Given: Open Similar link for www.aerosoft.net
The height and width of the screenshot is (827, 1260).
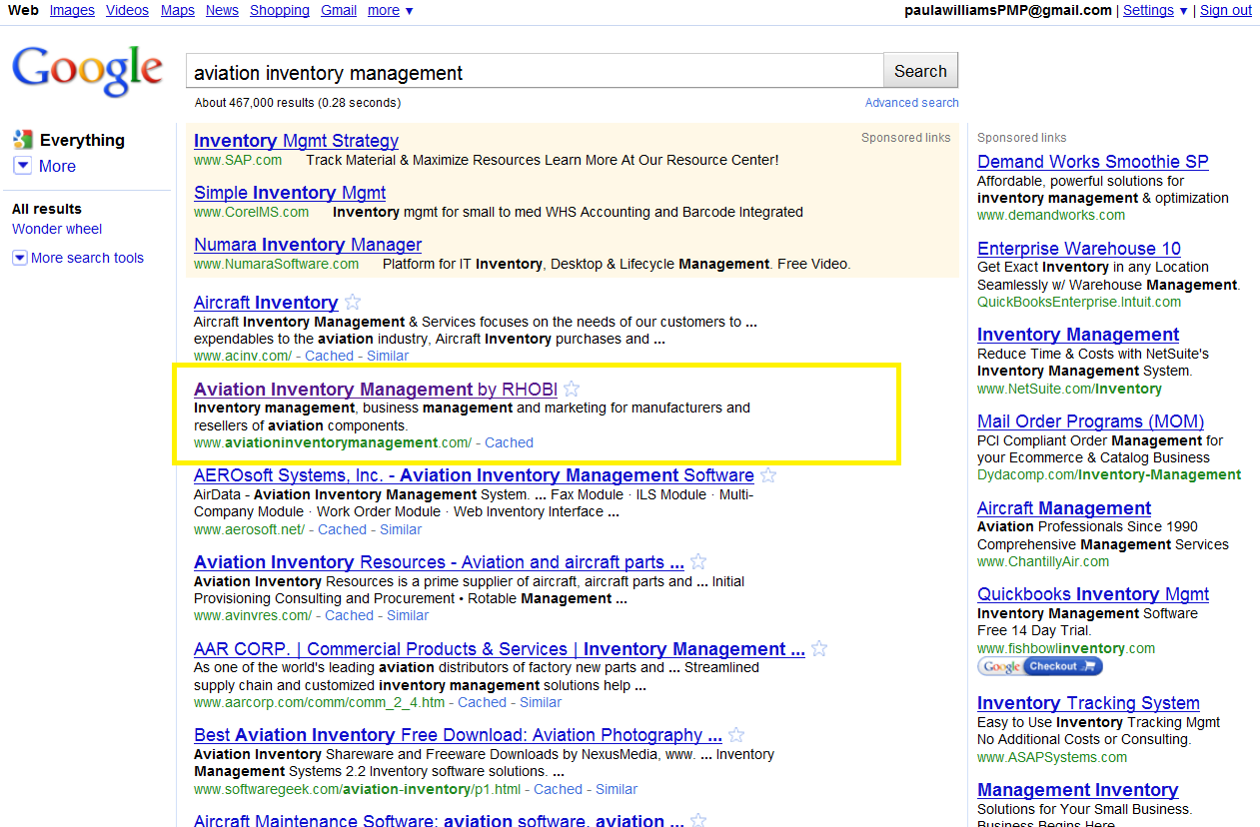Looking at the screenshot, I should point(401,529).
